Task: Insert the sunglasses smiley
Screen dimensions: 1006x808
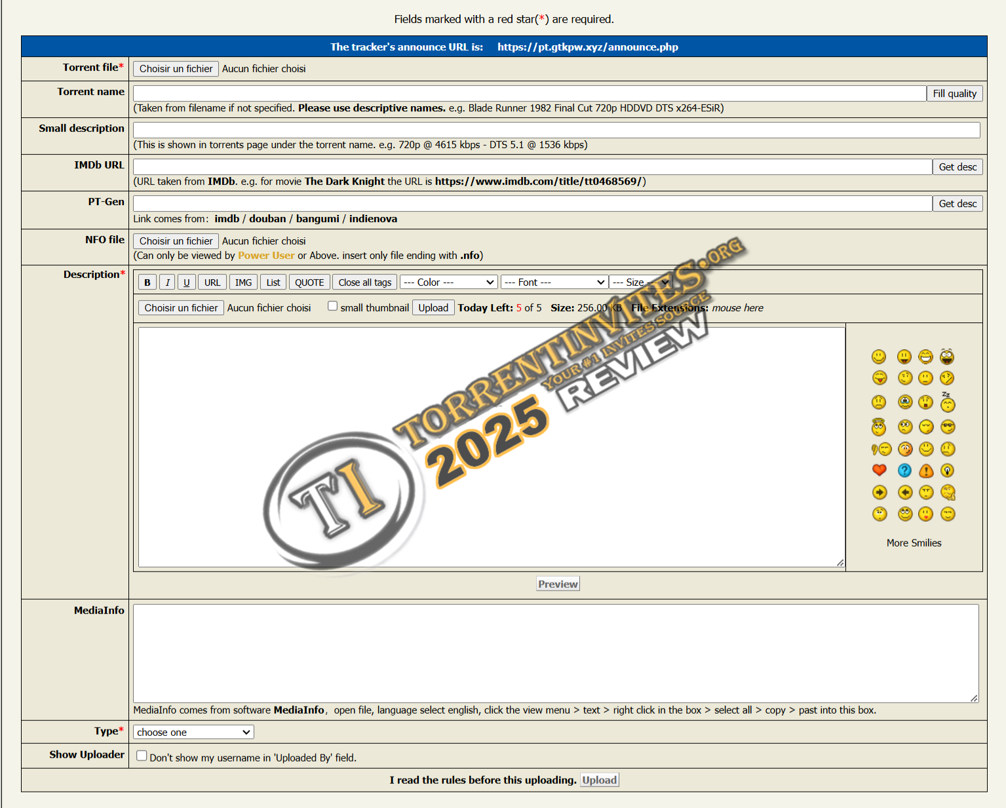Action: (x=948, y=427)
